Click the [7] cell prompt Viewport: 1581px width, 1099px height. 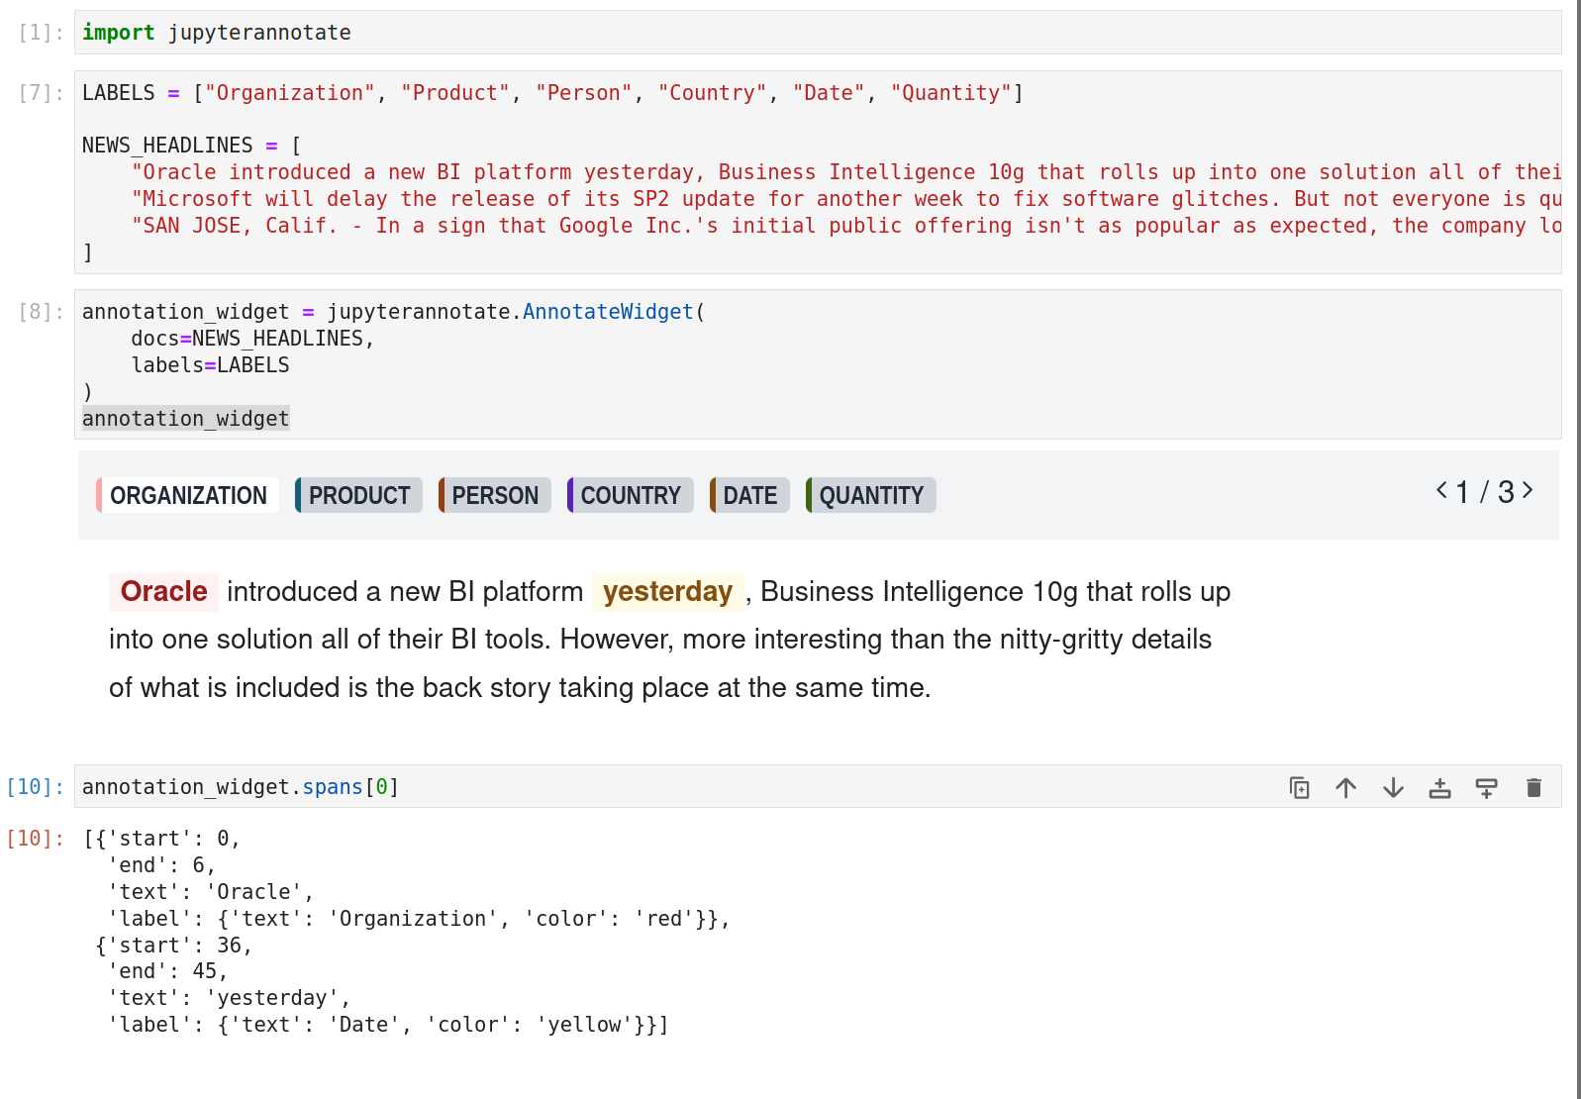coord(42,93)
